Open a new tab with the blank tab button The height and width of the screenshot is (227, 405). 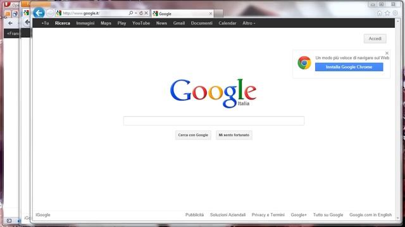pos(218,14)
